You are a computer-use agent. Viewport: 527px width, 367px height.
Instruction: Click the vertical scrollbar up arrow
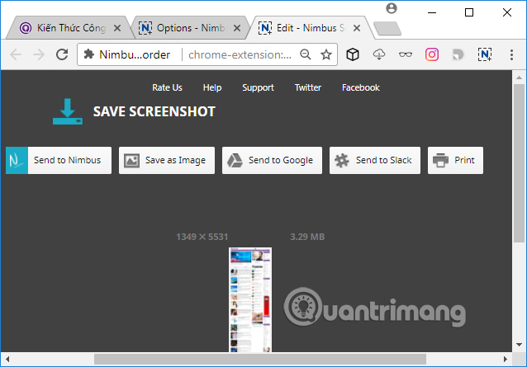click(x=519, y=78)
